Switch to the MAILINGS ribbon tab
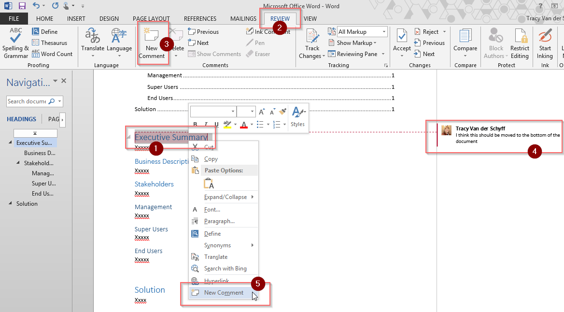 (243, 18)
